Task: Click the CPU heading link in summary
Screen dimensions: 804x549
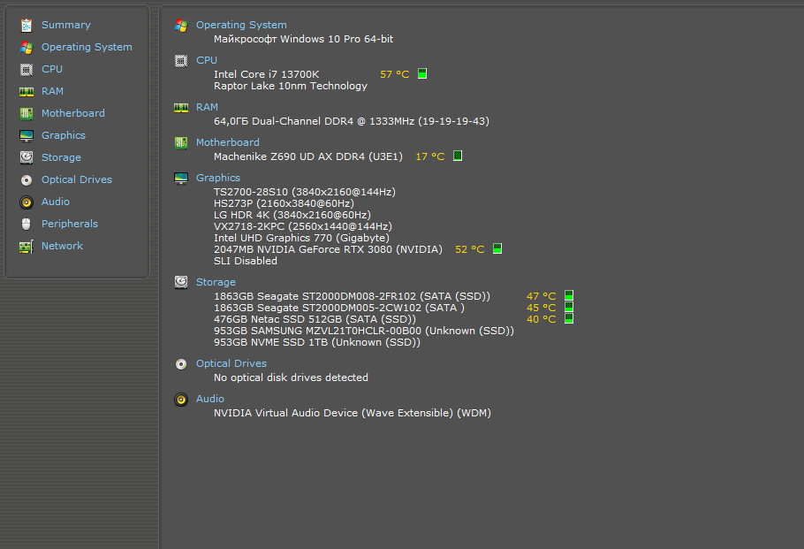Action: click(207, 60)
